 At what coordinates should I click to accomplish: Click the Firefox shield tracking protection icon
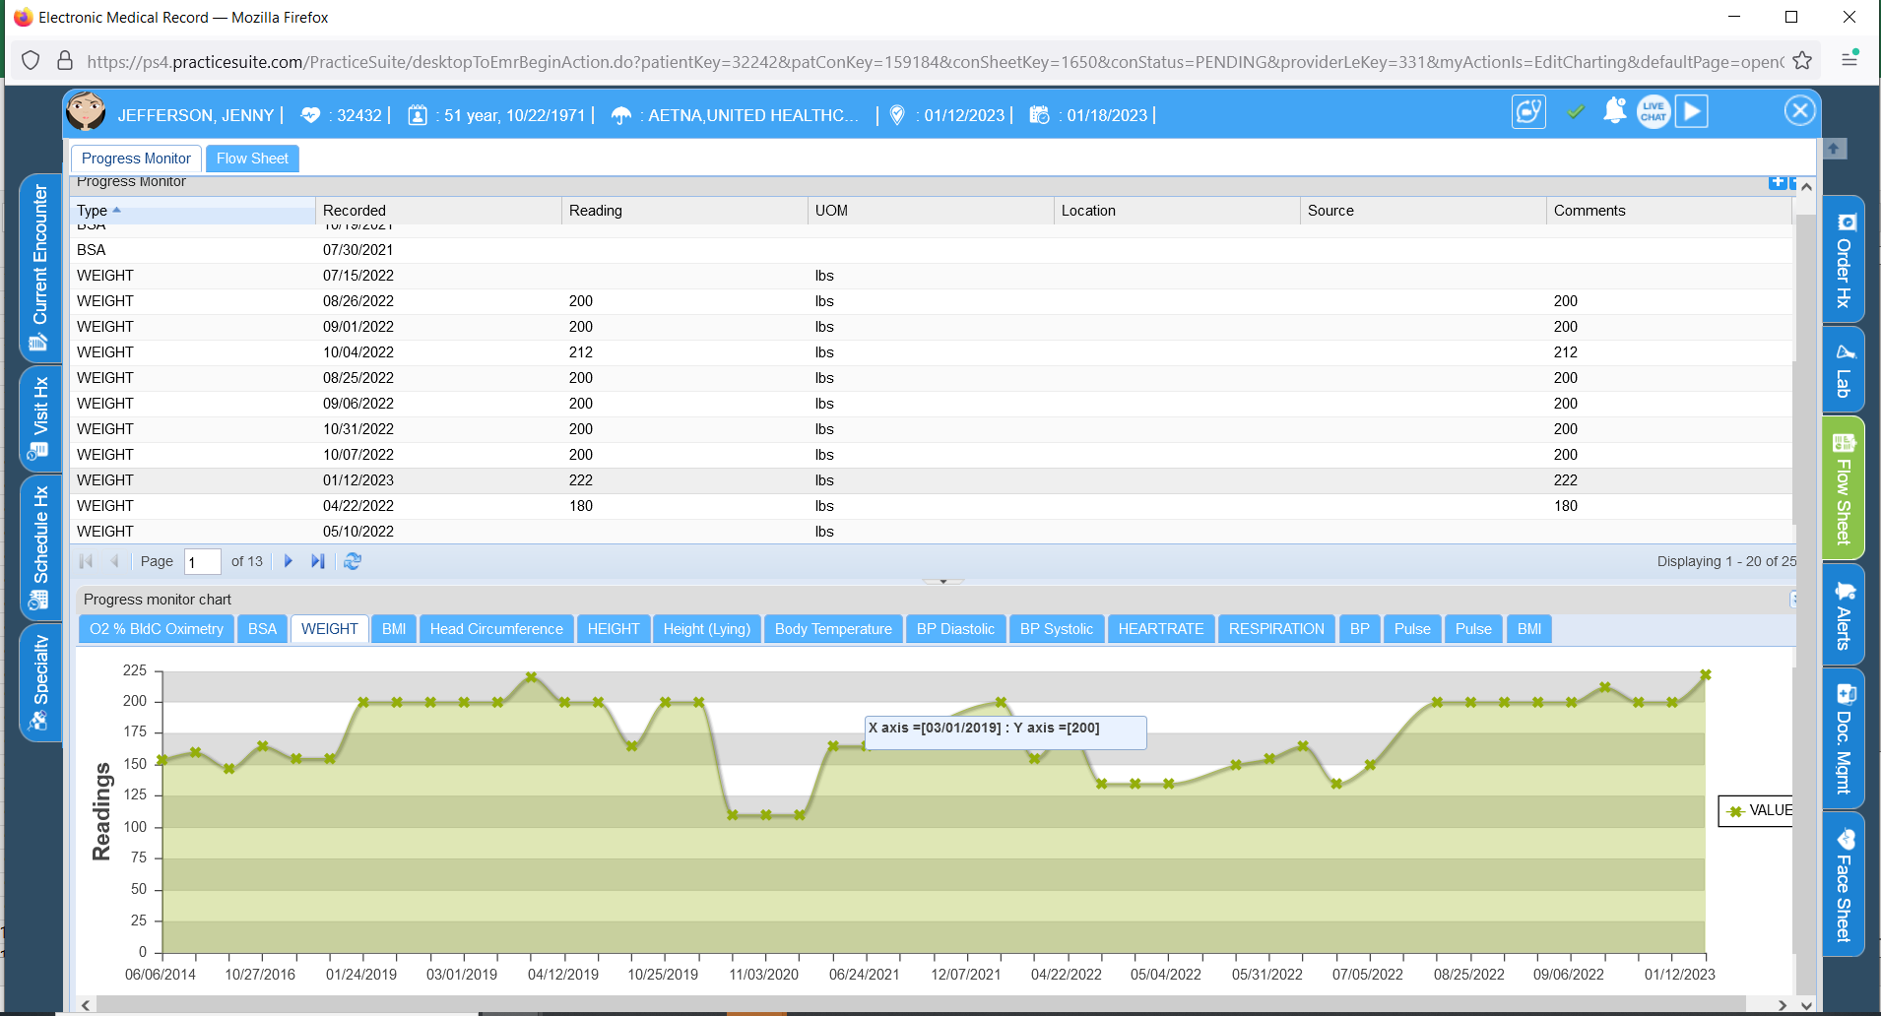(x=31, y=61)
